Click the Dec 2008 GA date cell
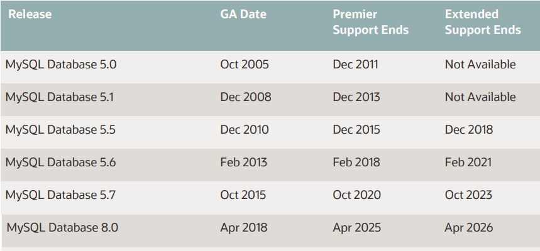 245,97
